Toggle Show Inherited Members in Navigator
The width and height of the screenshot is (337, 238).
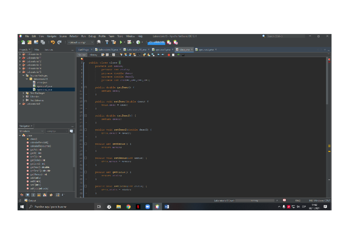tap(22, 195)
